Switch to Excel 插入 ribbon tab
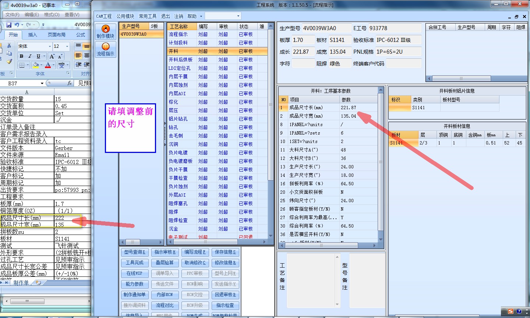 (x=32, y=35)
